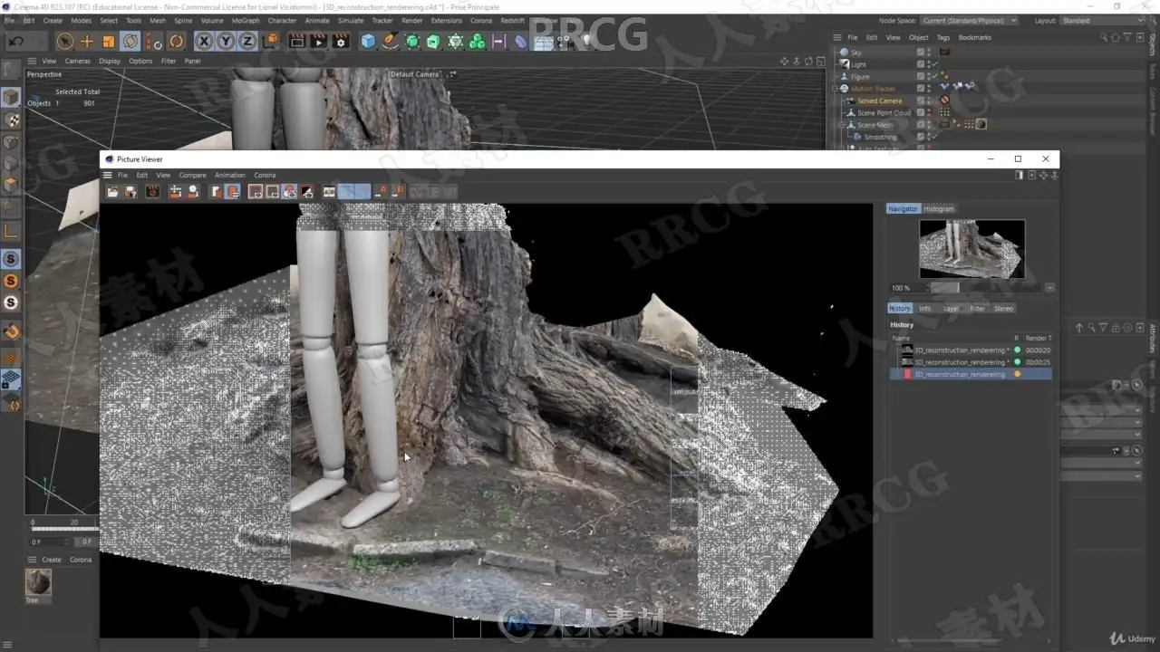The width and height of the screenshot is (1160, 652).
Task: Collapse the Motion Tracker tree node
Action: tap(836, 89)
